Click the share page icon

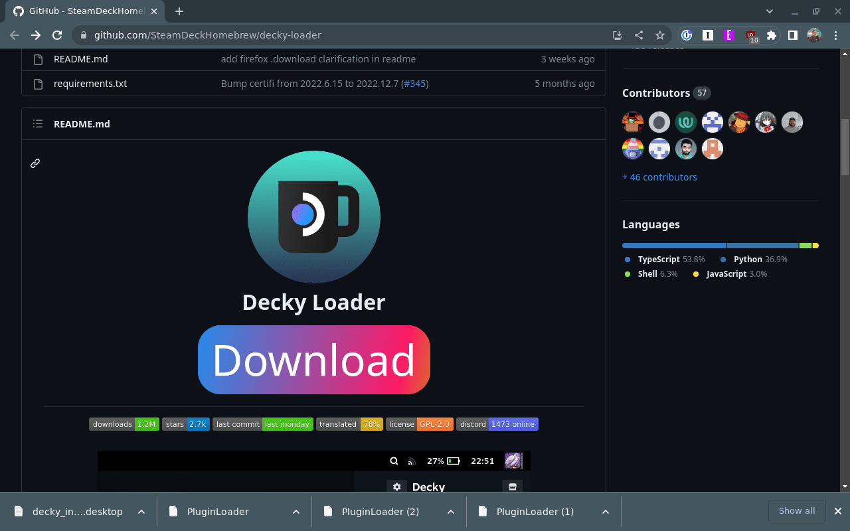pos(638,35)
